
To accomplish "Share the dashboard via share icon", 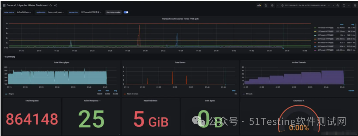I will tap(55, 5).
